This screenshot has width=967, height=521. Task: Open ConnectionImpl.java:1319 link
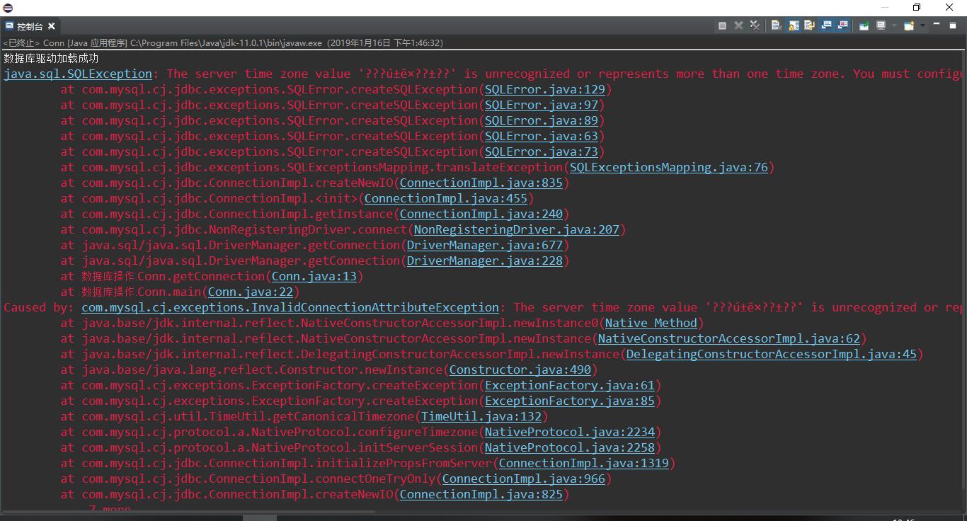tap(584, 463)
